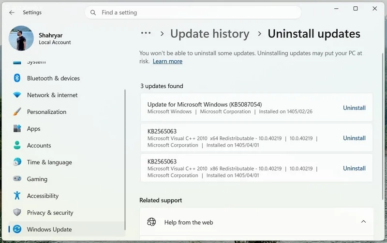Image resolution: width=387 pixels, height=243 pixels.
Task: Maximize the Settings window
Action: coord(356,9)
